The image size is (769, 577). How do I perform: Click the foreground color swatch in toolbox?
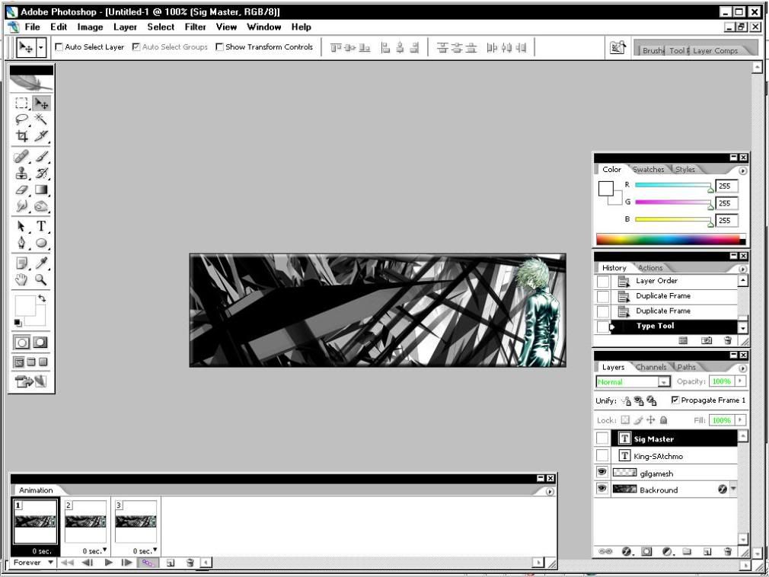[25, 305]
